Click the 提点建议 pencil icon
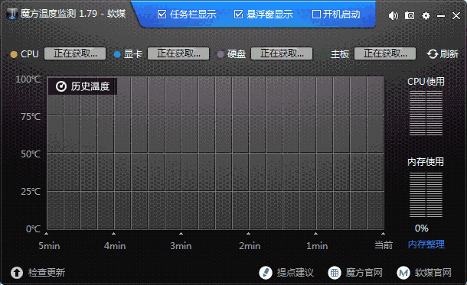The width and height of the screenshot is (467, 285). 266,273
